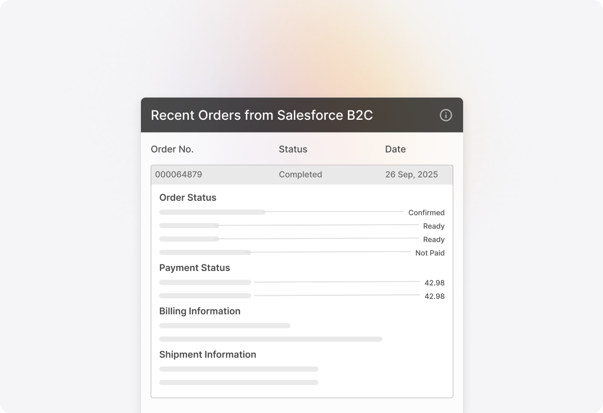Image resolution: width=603 pixels, height=413 pixels.
Task: Click the Order No. column header
Action: click(172, 149)
